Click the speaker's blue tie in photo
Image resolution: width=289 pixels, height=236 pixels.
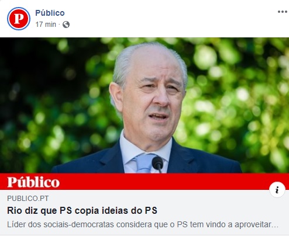[143, 163]
